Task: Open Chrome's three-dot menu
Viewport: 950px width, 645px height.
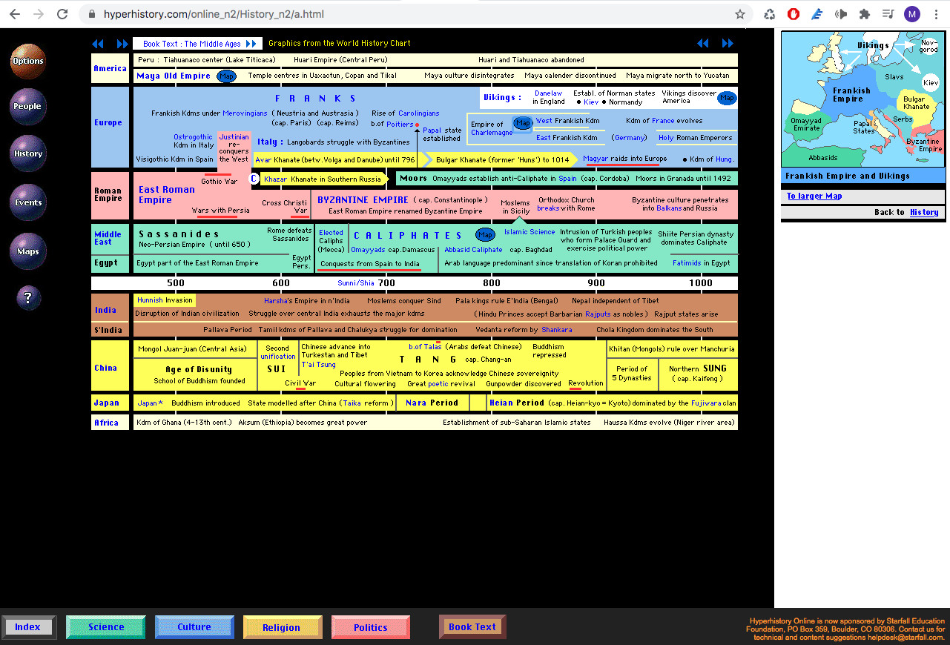Action: coord(936,13)
